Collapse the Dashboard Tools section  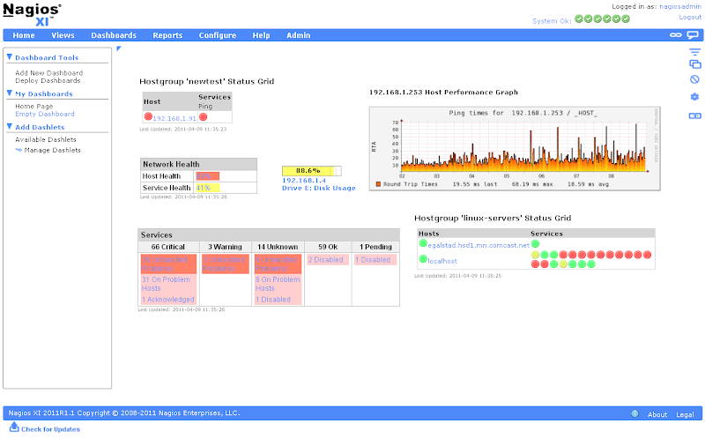10,58
